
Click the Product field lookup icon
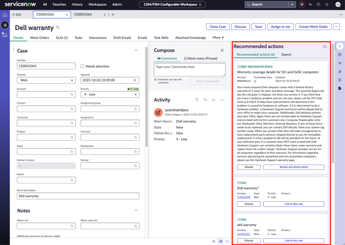(72, 137)
